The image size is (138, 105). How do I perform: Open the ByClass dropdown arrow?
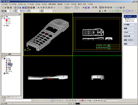[27, 11]
